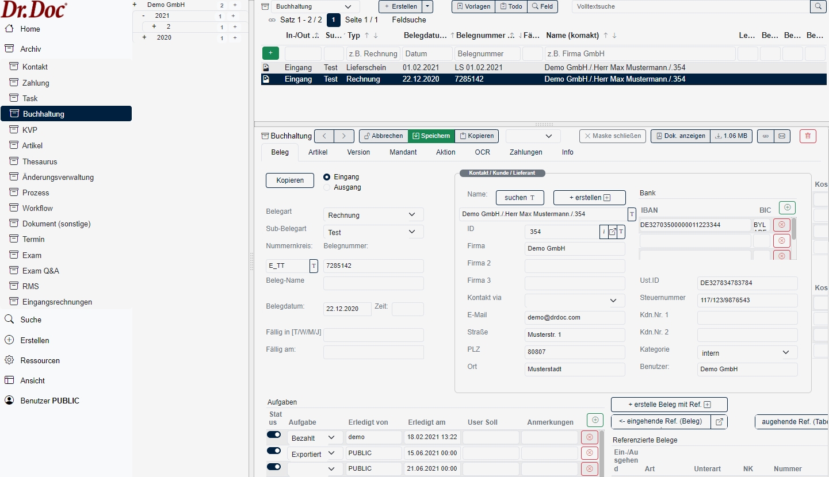This screenshot has width=829, height=477.
Task: Select the Eingang radio button
Action: tap(327, 177)
